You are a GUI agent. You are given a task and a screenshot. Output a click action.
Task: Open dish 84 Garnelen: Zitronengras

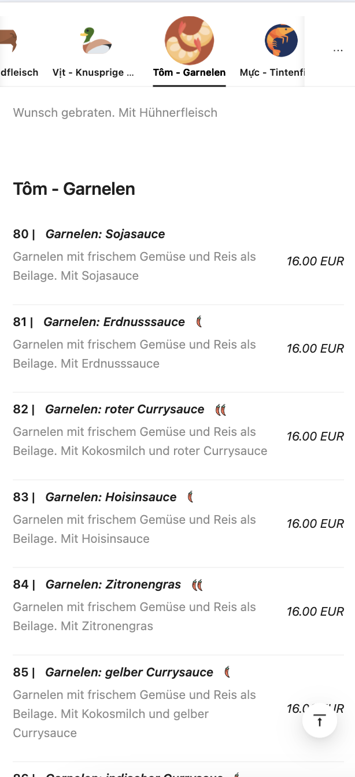tap(113, 584)
